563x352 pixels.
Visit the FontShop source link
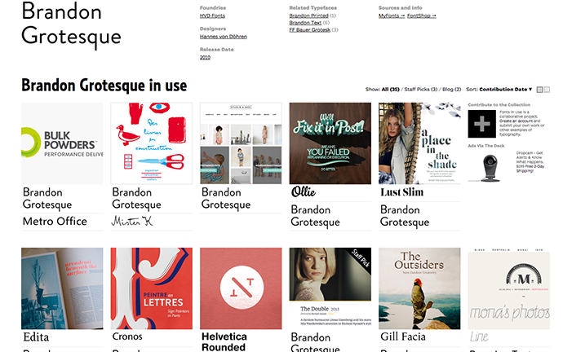[422, 15]
